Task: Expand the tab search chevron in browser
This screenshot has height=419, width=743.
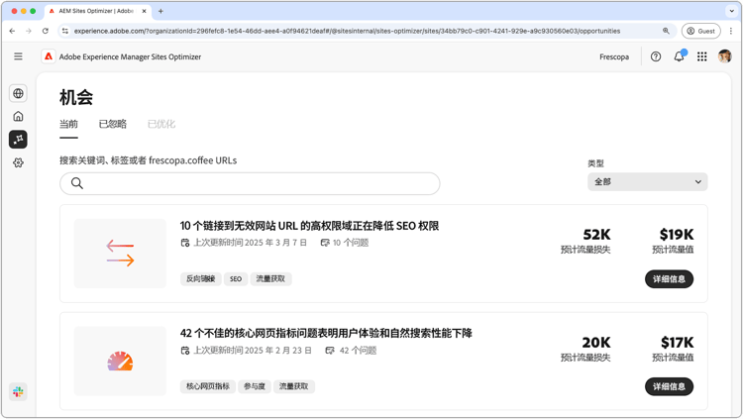Action: [x=732, y=11]
